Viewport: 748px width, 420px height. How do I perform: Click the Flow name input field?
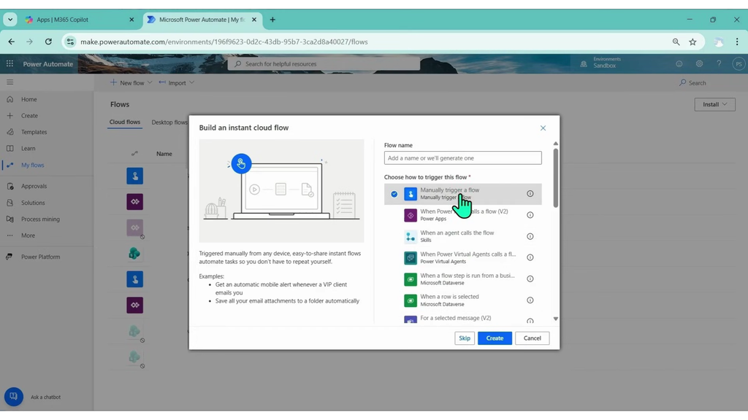pos(462,158)
